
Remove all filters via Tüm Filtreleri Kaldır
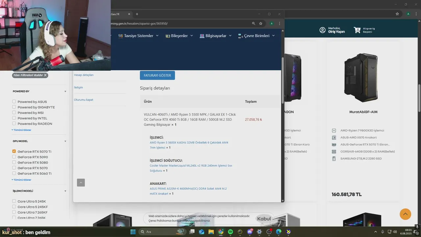point(30,75)
